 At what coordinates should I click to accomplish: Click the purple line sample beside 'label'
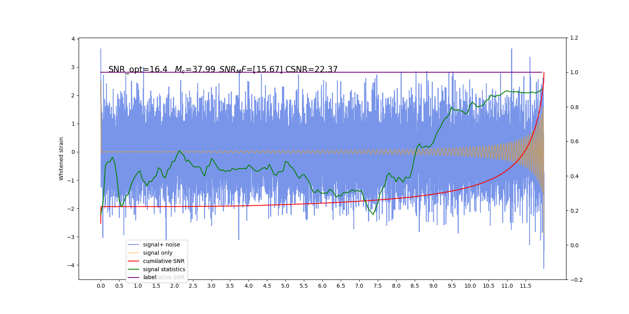pyautogui.click(x=134, y=277)
